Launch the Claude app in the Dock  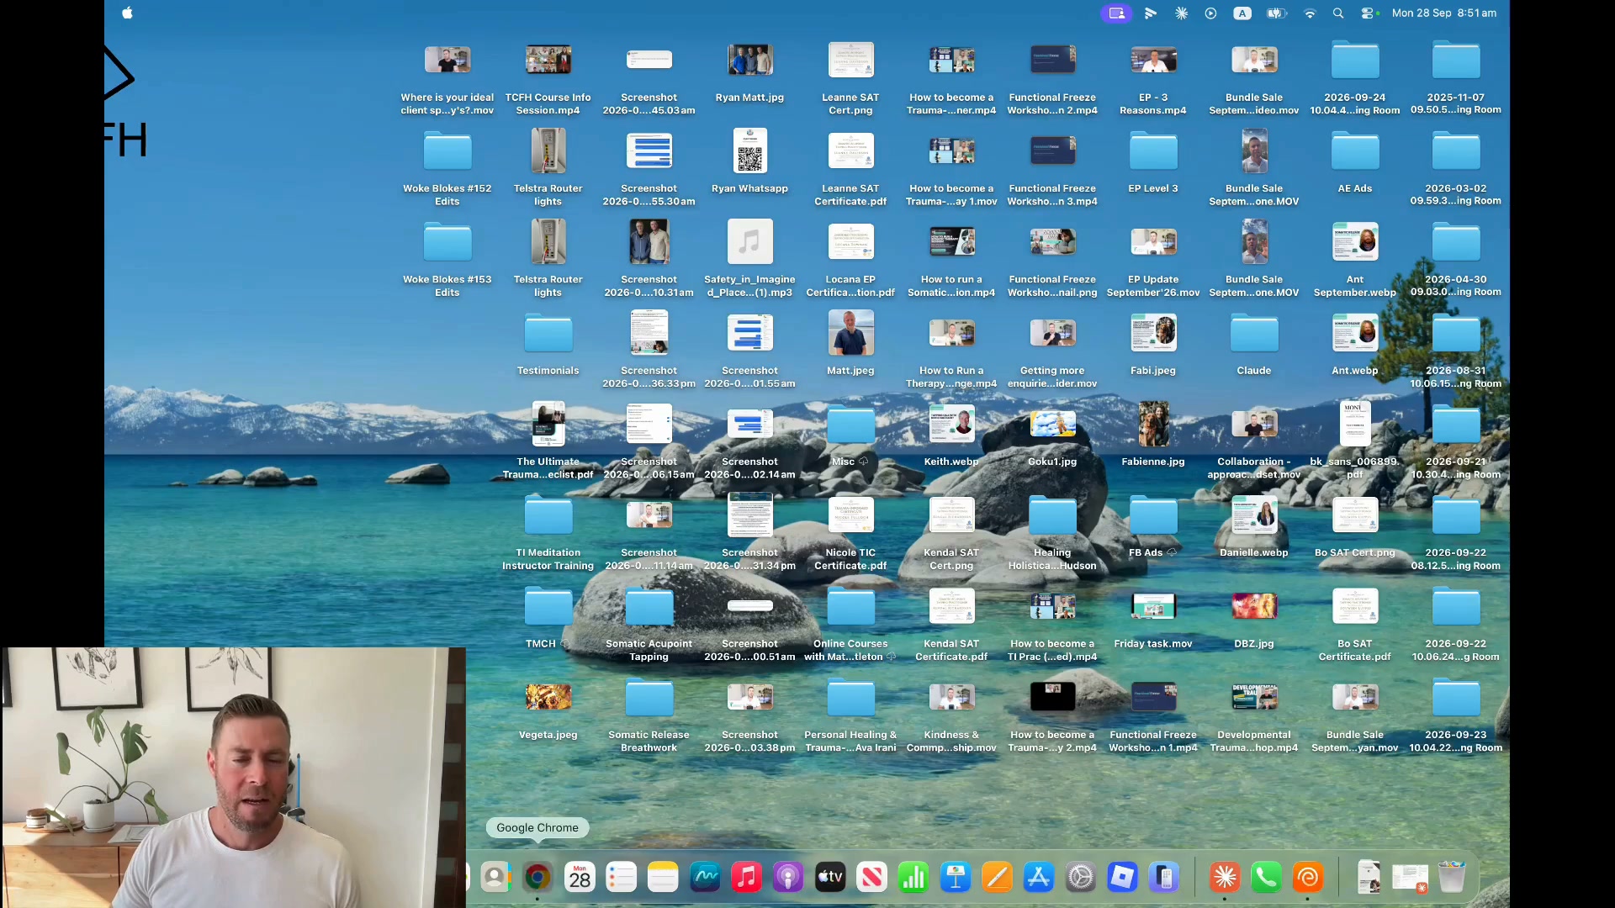1225,878
